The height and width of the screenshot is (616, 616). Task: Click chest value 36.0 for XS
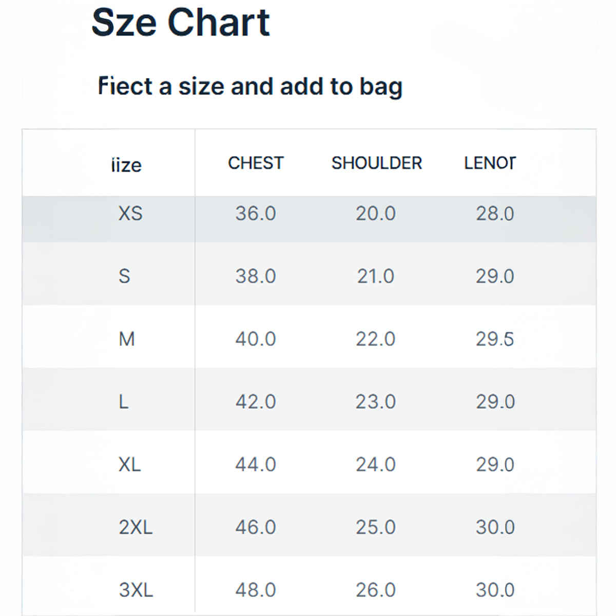pyautogui.click(x=256, y=214)
